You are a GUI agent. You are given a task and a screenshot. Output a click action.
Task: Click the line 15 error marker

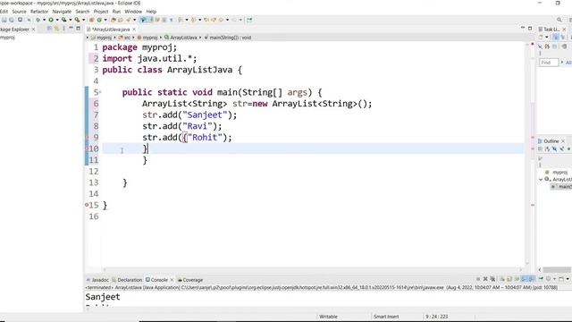click(87, 205)
